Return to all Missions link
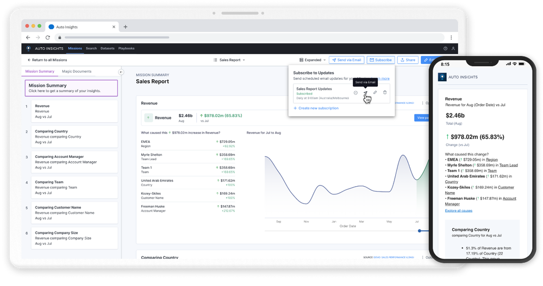 pyautogui.click(x=47, y=60)
